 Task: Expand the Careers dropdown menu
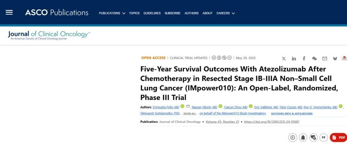coord(225,13)
